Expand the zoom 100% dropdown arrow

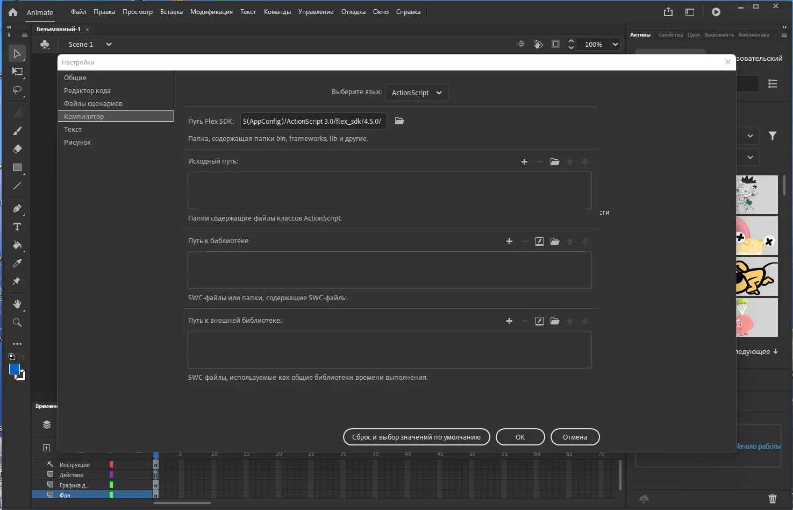(x=616, y=44)
